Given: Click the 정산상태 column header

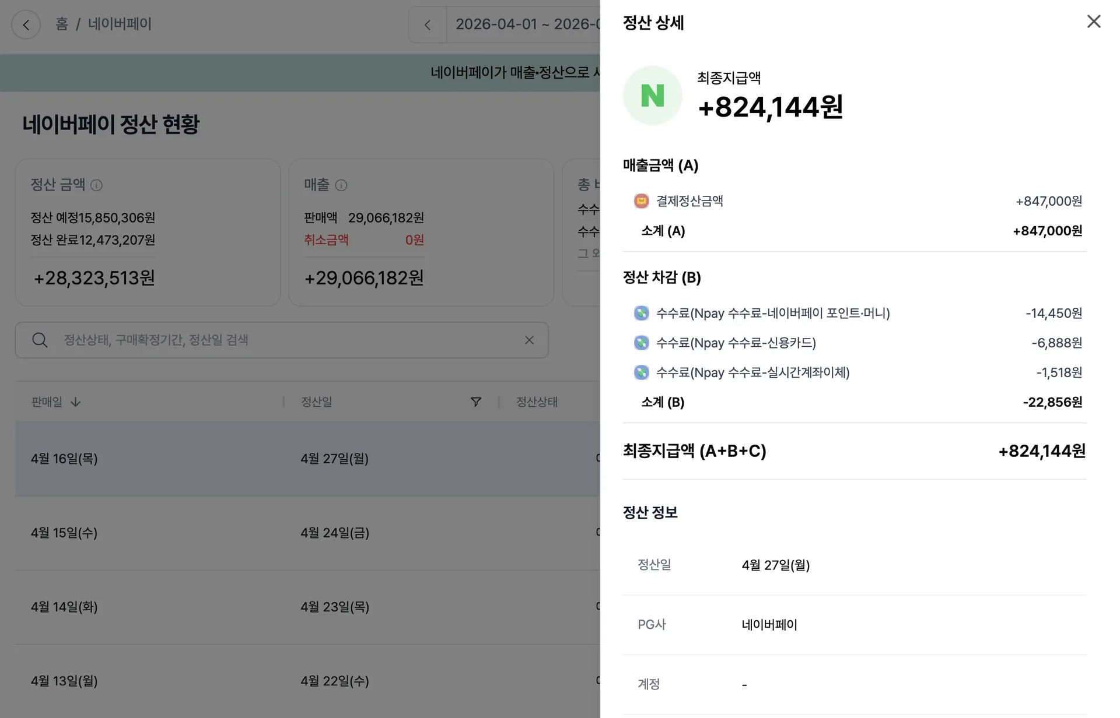Looking at the screenshot, I should [x=537, y=402].
